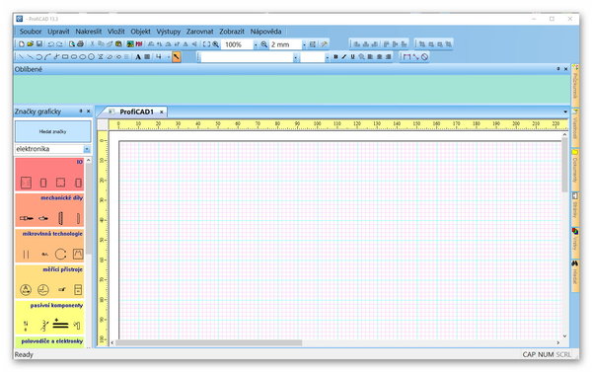The image size is (592, 372).
Task: Click the magnifier icon beside the grid size
Action: tap(263, 44)
